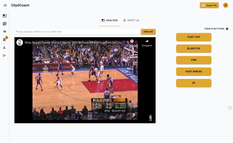Click the ANALIZE button

pos(148,32)
